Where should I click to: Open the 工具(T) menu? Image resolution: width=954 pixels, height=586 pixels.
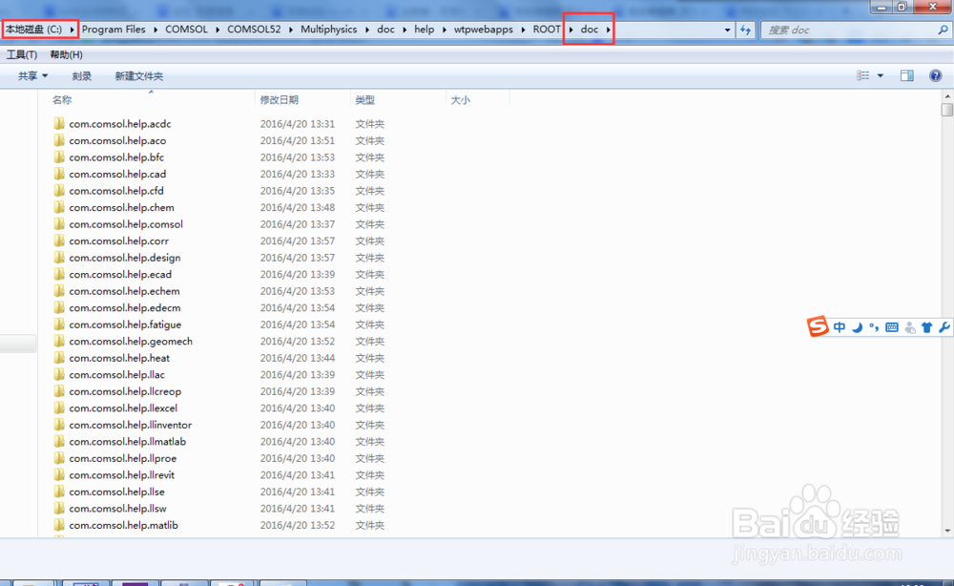pyautogui.click(x=22, y=54)
